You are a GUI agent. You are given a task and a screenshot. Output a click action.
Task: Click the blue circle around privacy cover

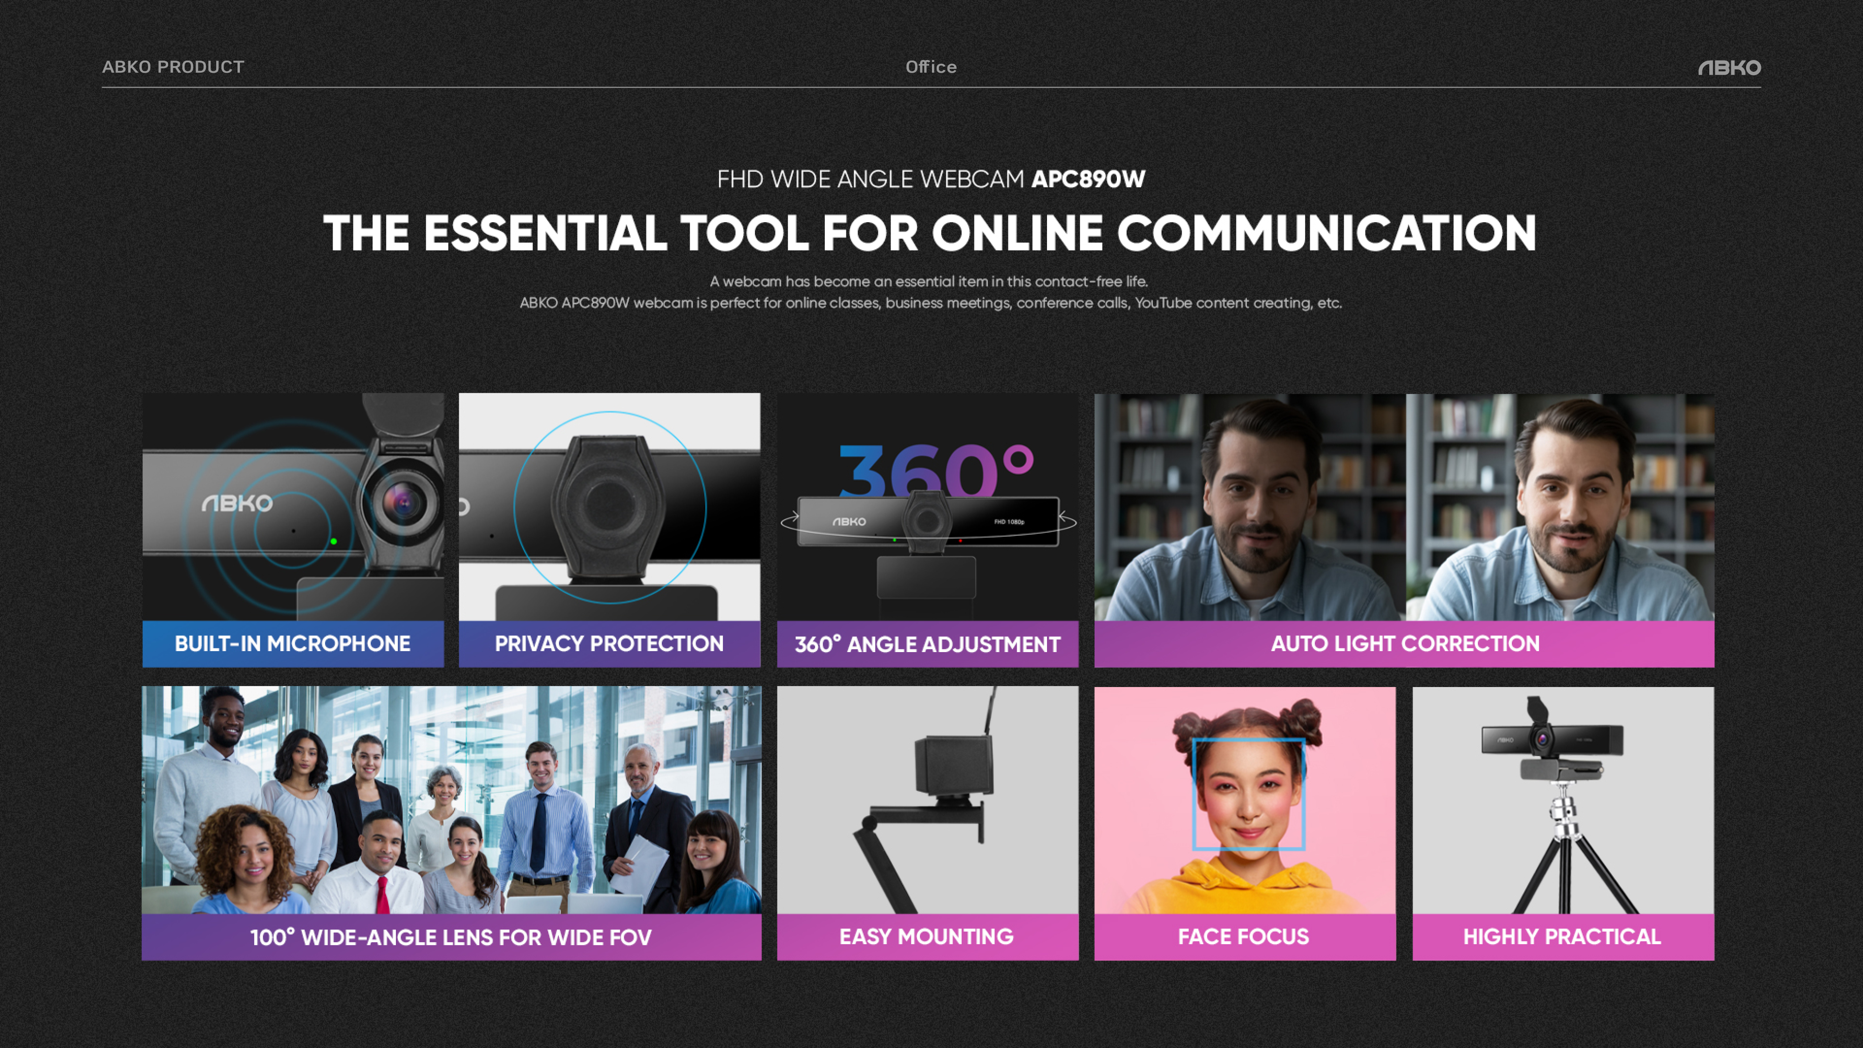(x=610, y=507)
